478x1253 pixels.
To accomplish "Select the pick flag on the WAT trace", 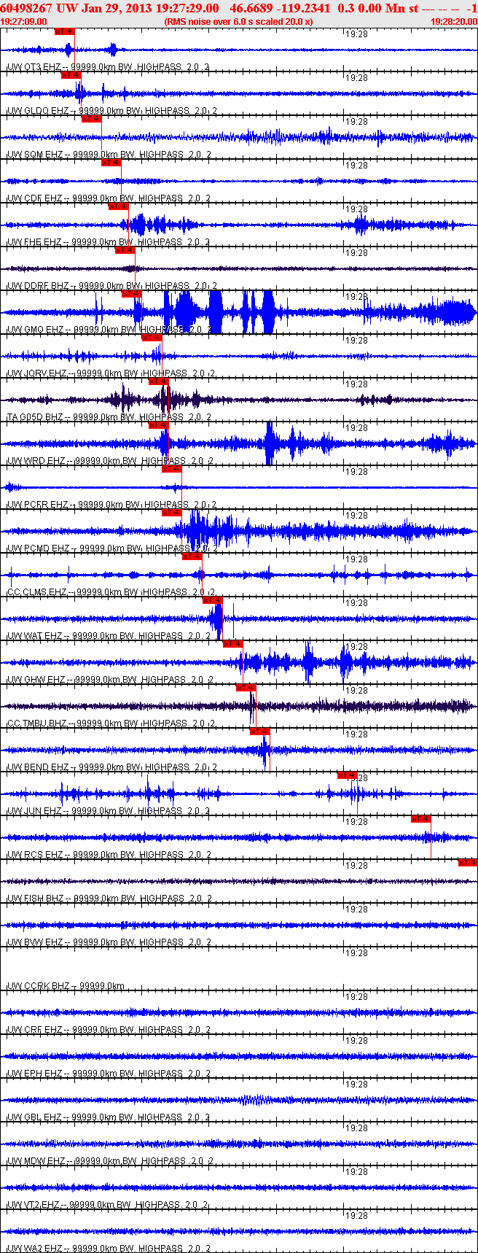I will pos(212,600).
